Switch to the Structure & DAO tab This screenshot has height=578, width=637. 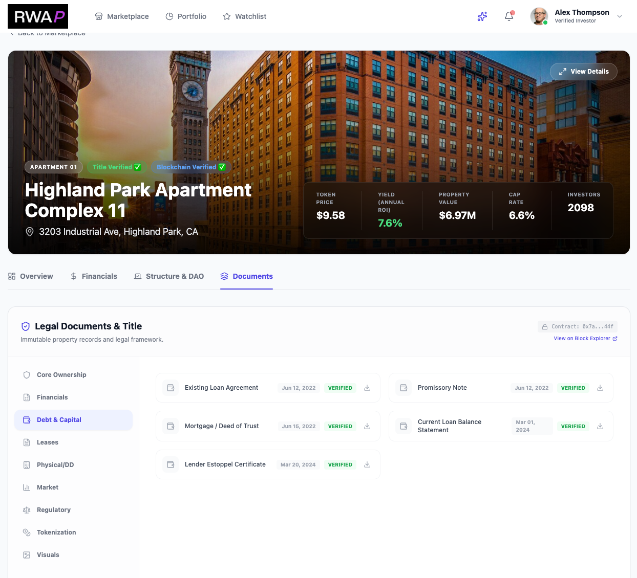169,276
